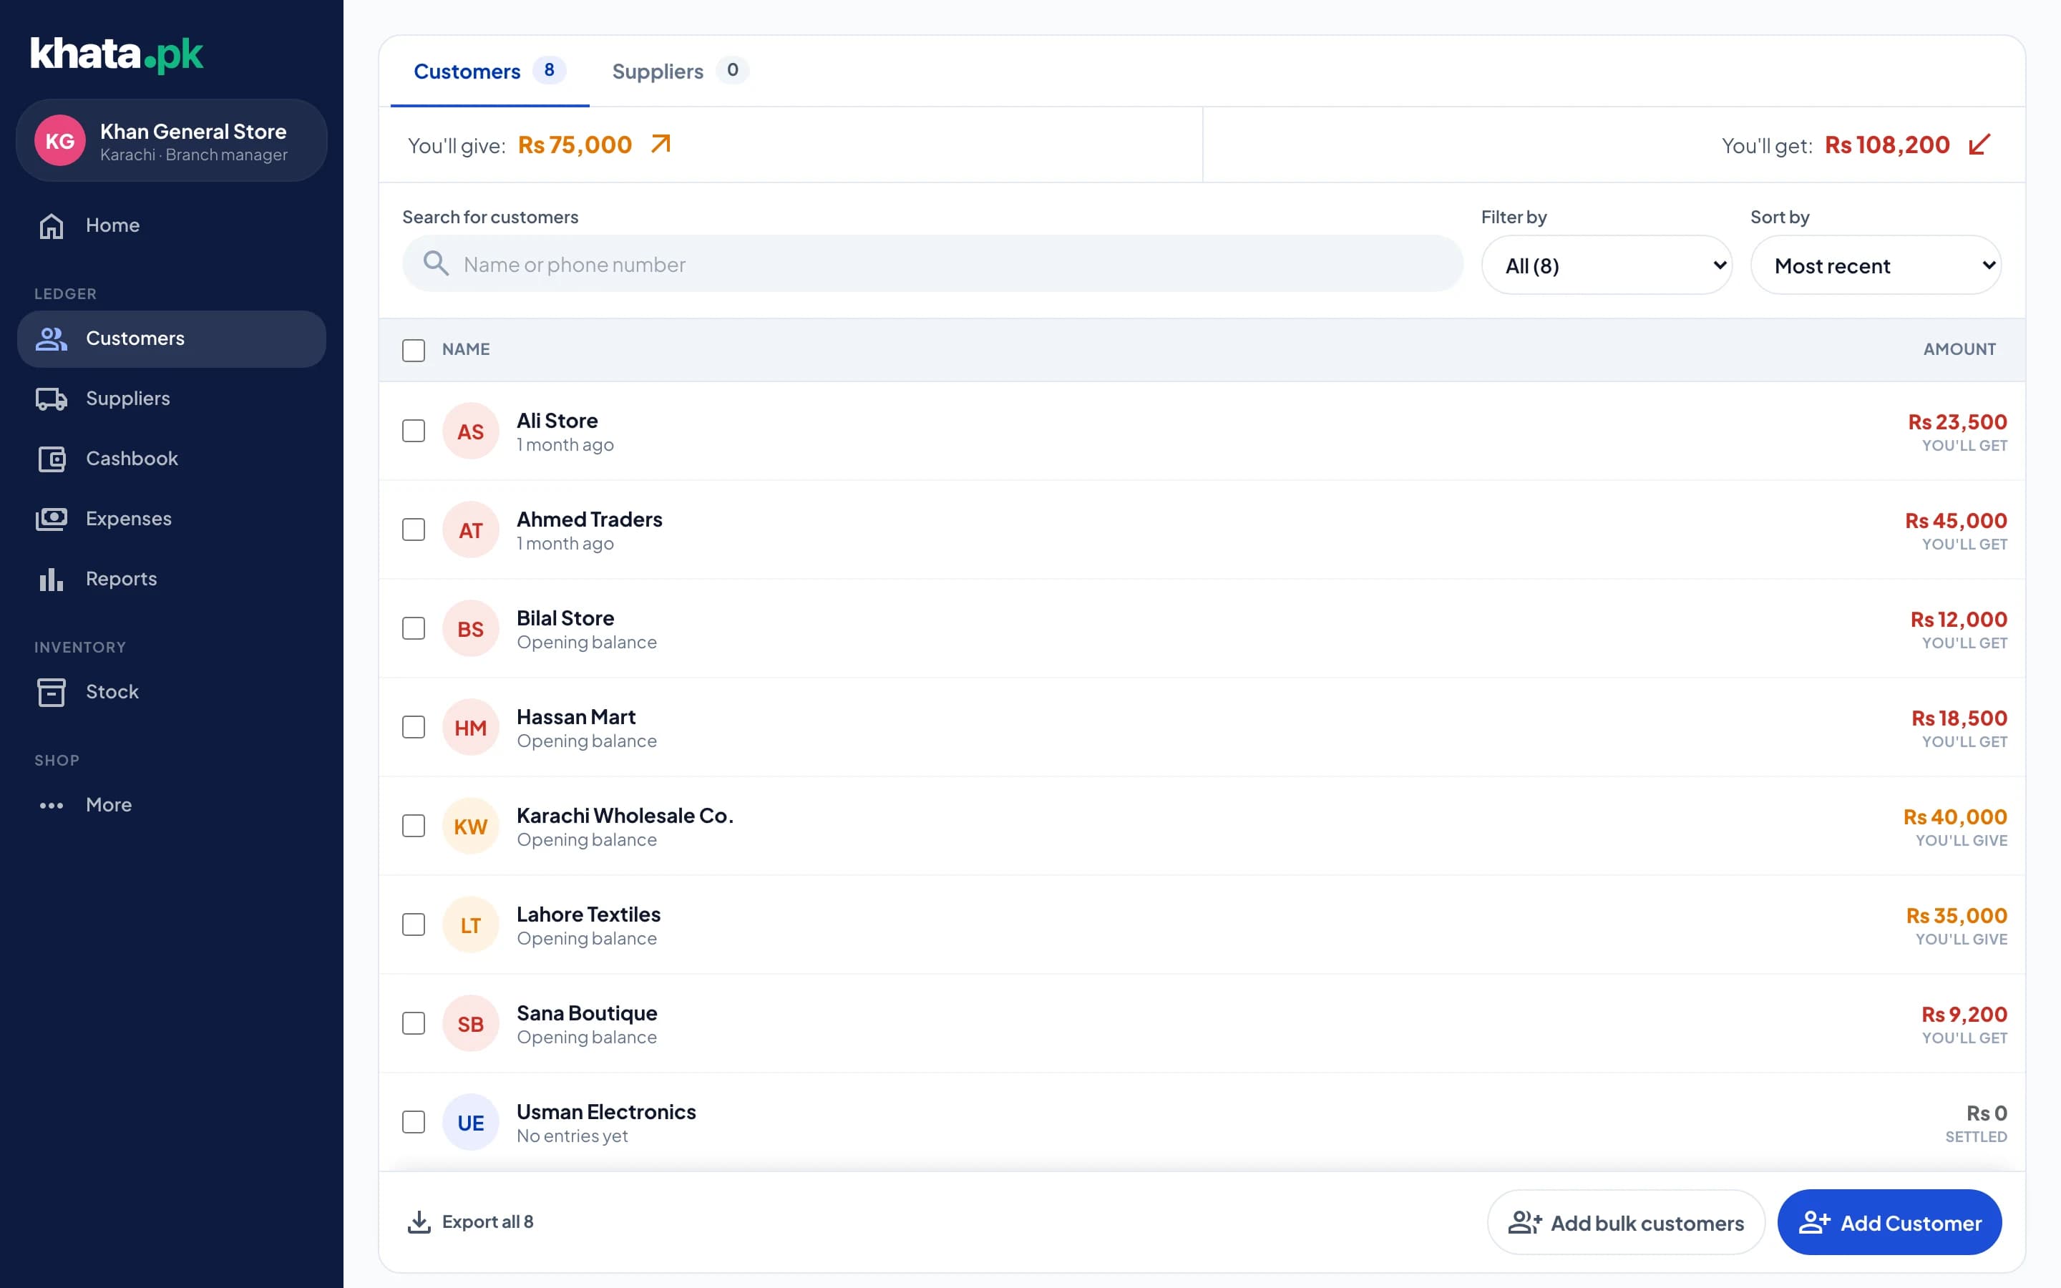The image size is (2061, 1288).
Task: Click the UE avatar for Usman Electronics
Action: coord(470,1123)
